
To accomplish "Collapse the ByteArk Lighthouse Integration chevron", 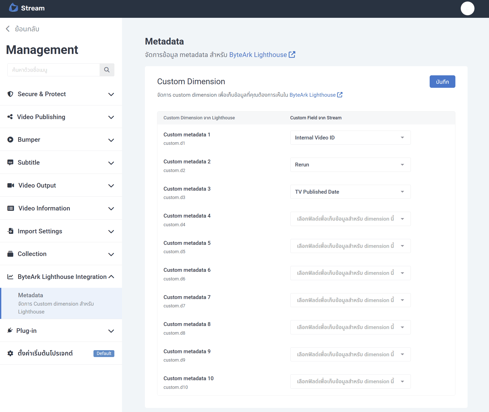I will (111, 277).
